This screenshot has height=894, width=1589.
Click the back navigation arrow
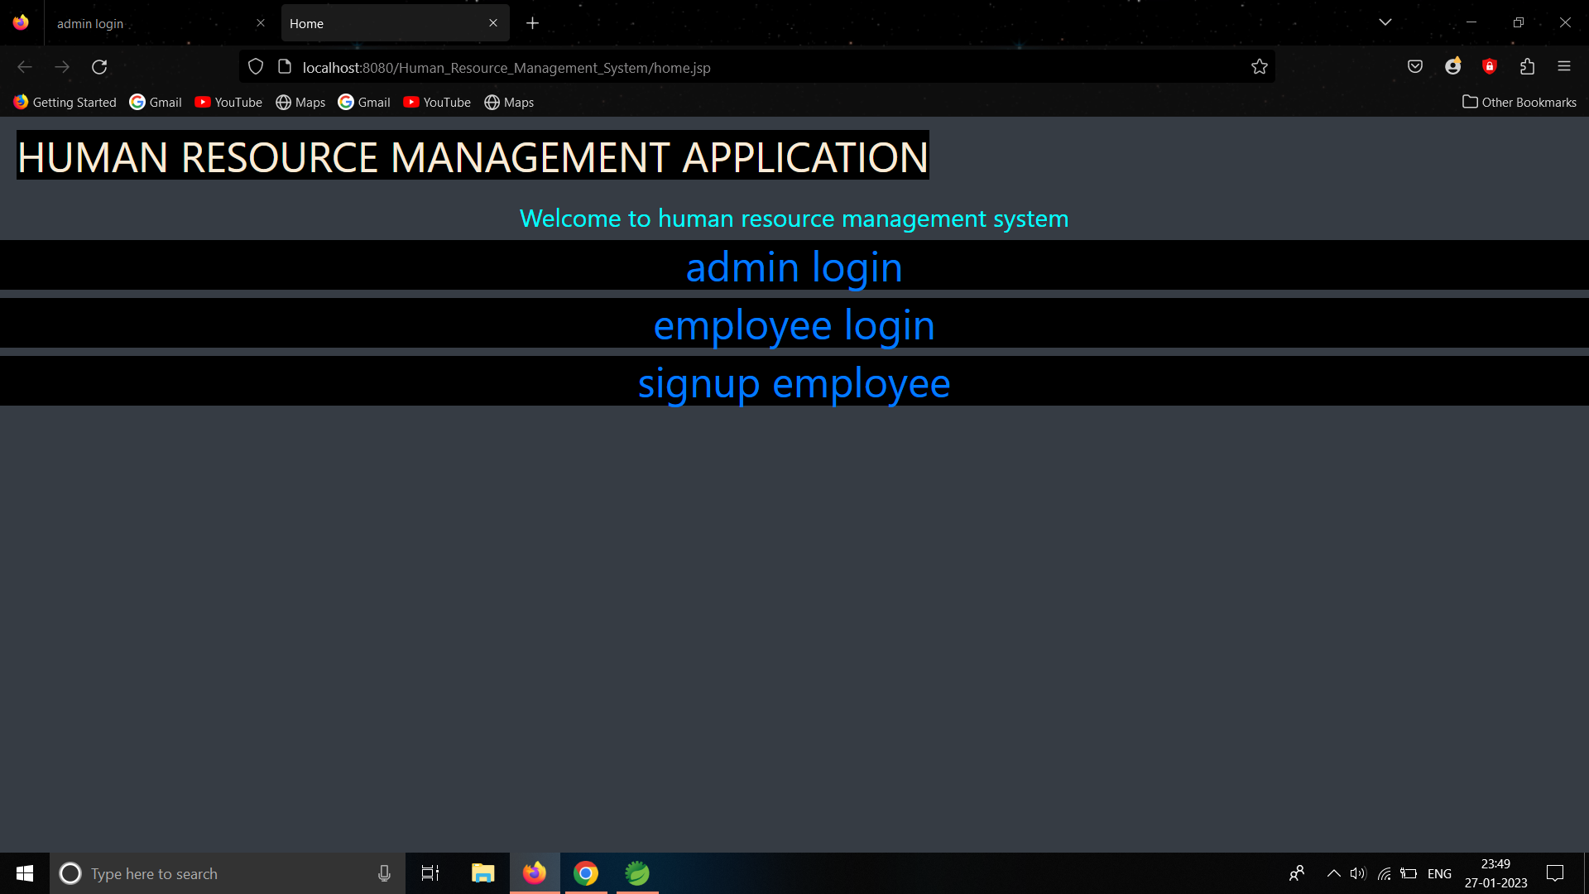tap(25, 67)
